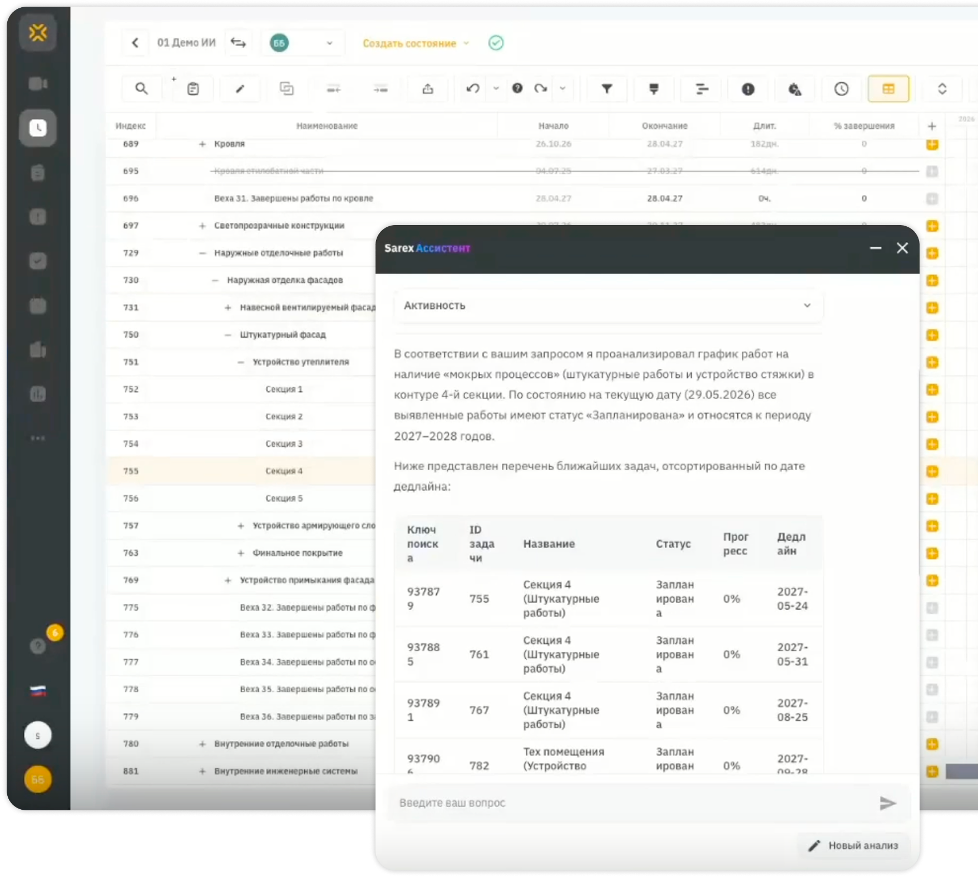978x877 pixels.
Task: Click the filter funnel icon
Action: (607, 89)
